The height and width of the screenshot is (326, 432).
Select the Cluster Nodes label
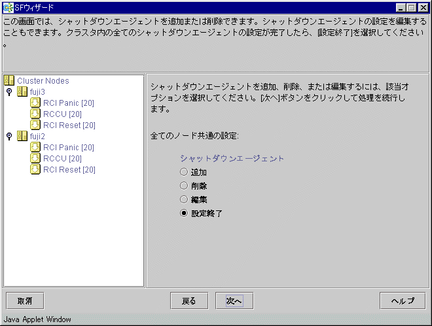coord(43,80)
